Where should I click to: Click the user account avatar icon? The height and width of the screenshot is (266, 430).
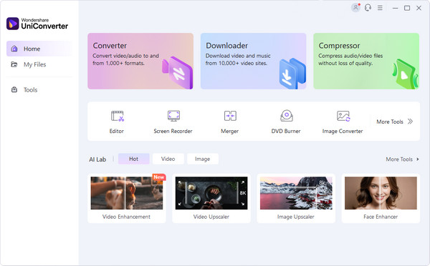[355, 8]
